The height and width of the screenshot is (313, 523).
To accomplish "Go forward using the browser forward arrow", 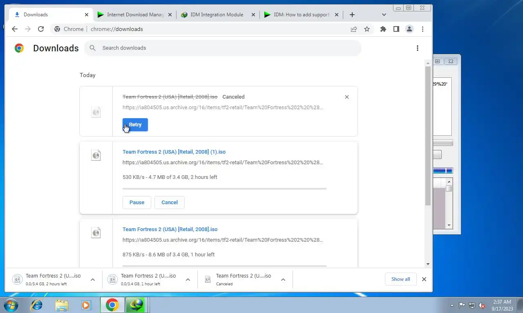I will pos(28,29).
